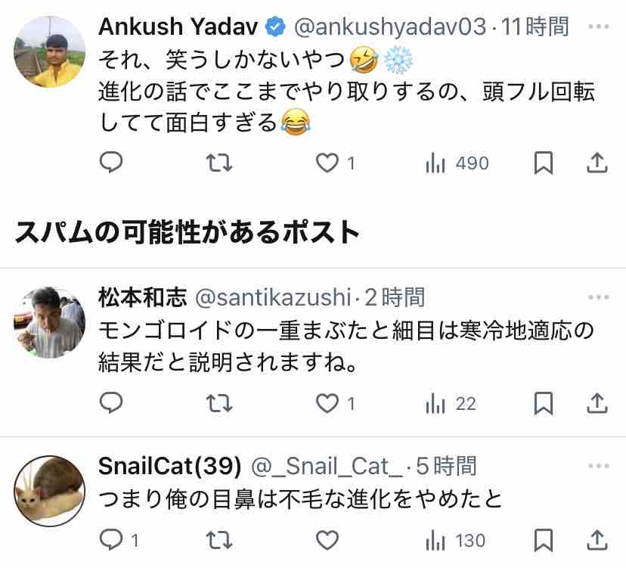Reply to 松本和志's post

[111, 402]
